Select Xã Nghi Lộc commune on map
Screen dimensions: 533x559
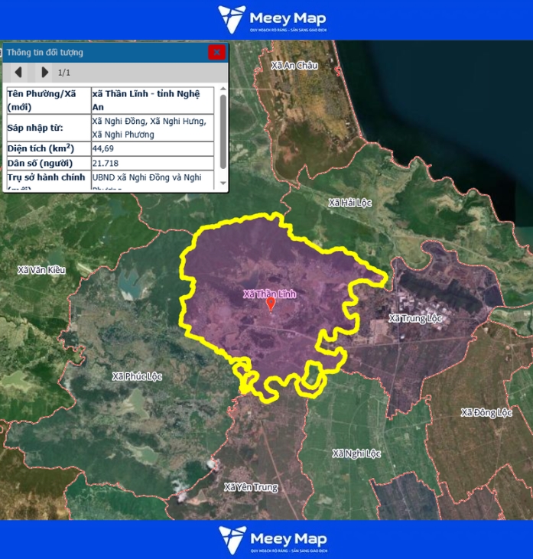(352, 453)
